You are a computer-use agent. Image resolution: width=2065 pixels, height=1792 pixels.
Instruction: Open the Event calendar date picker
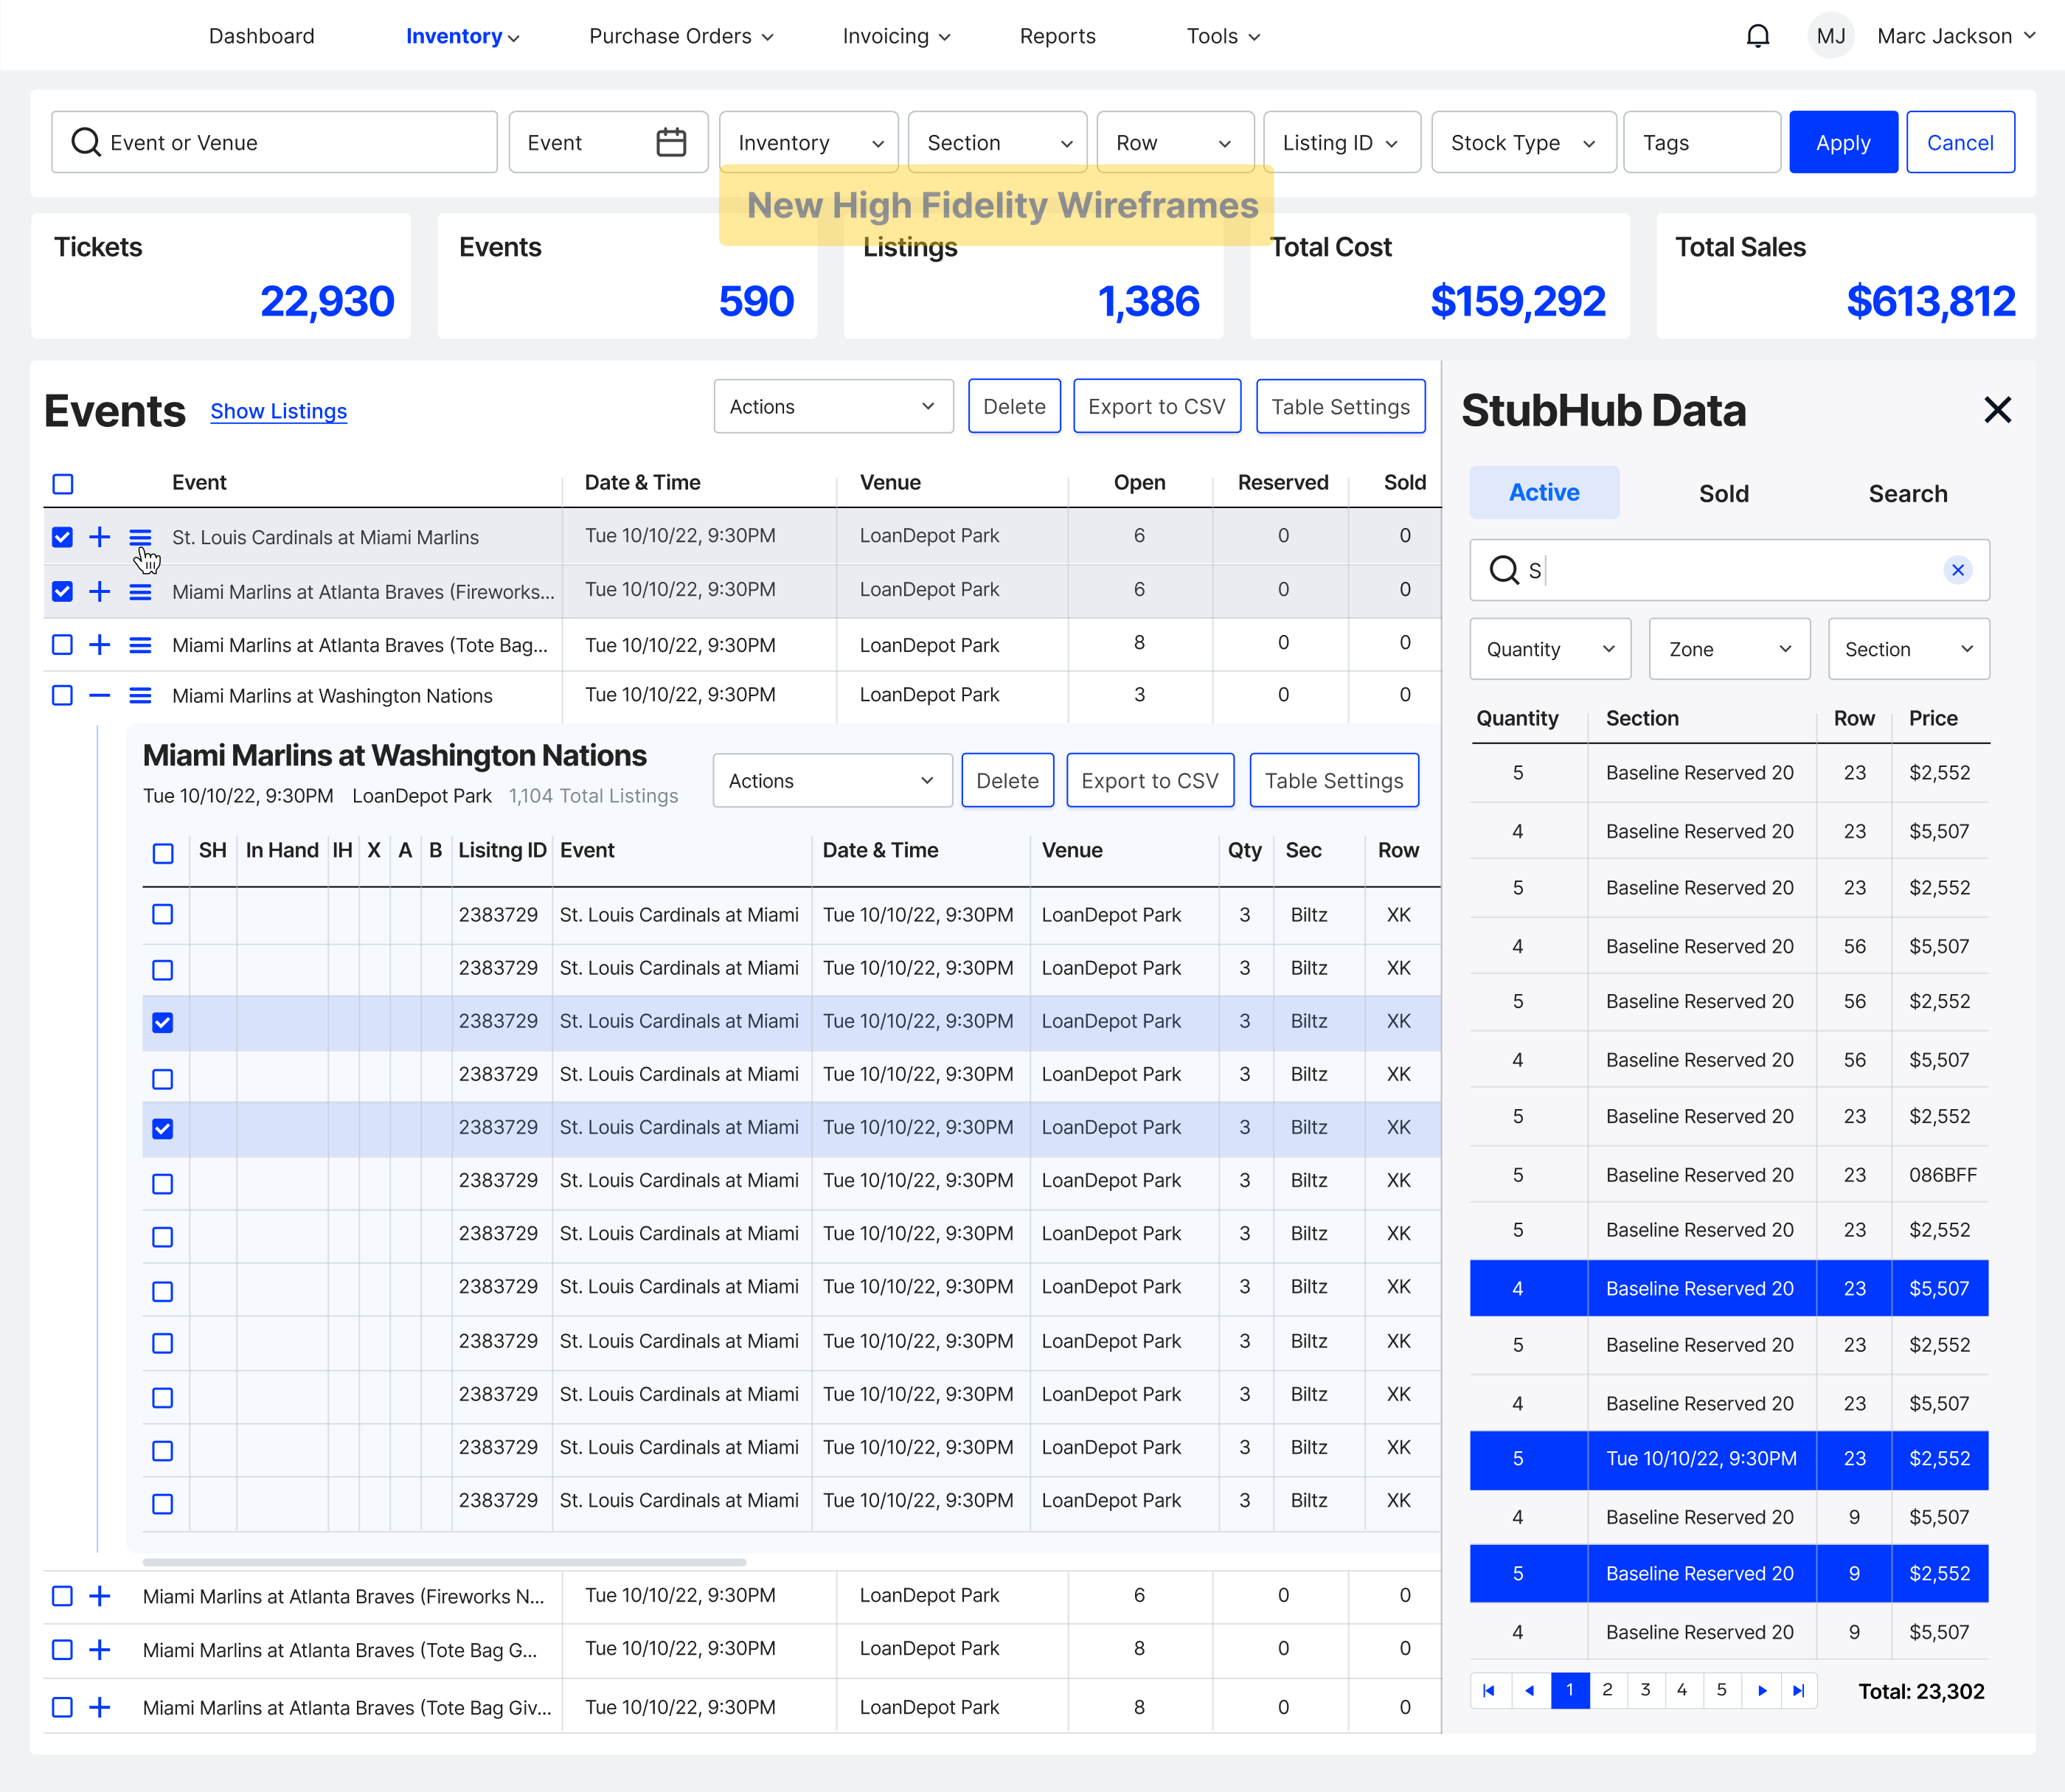pos(670,143)
